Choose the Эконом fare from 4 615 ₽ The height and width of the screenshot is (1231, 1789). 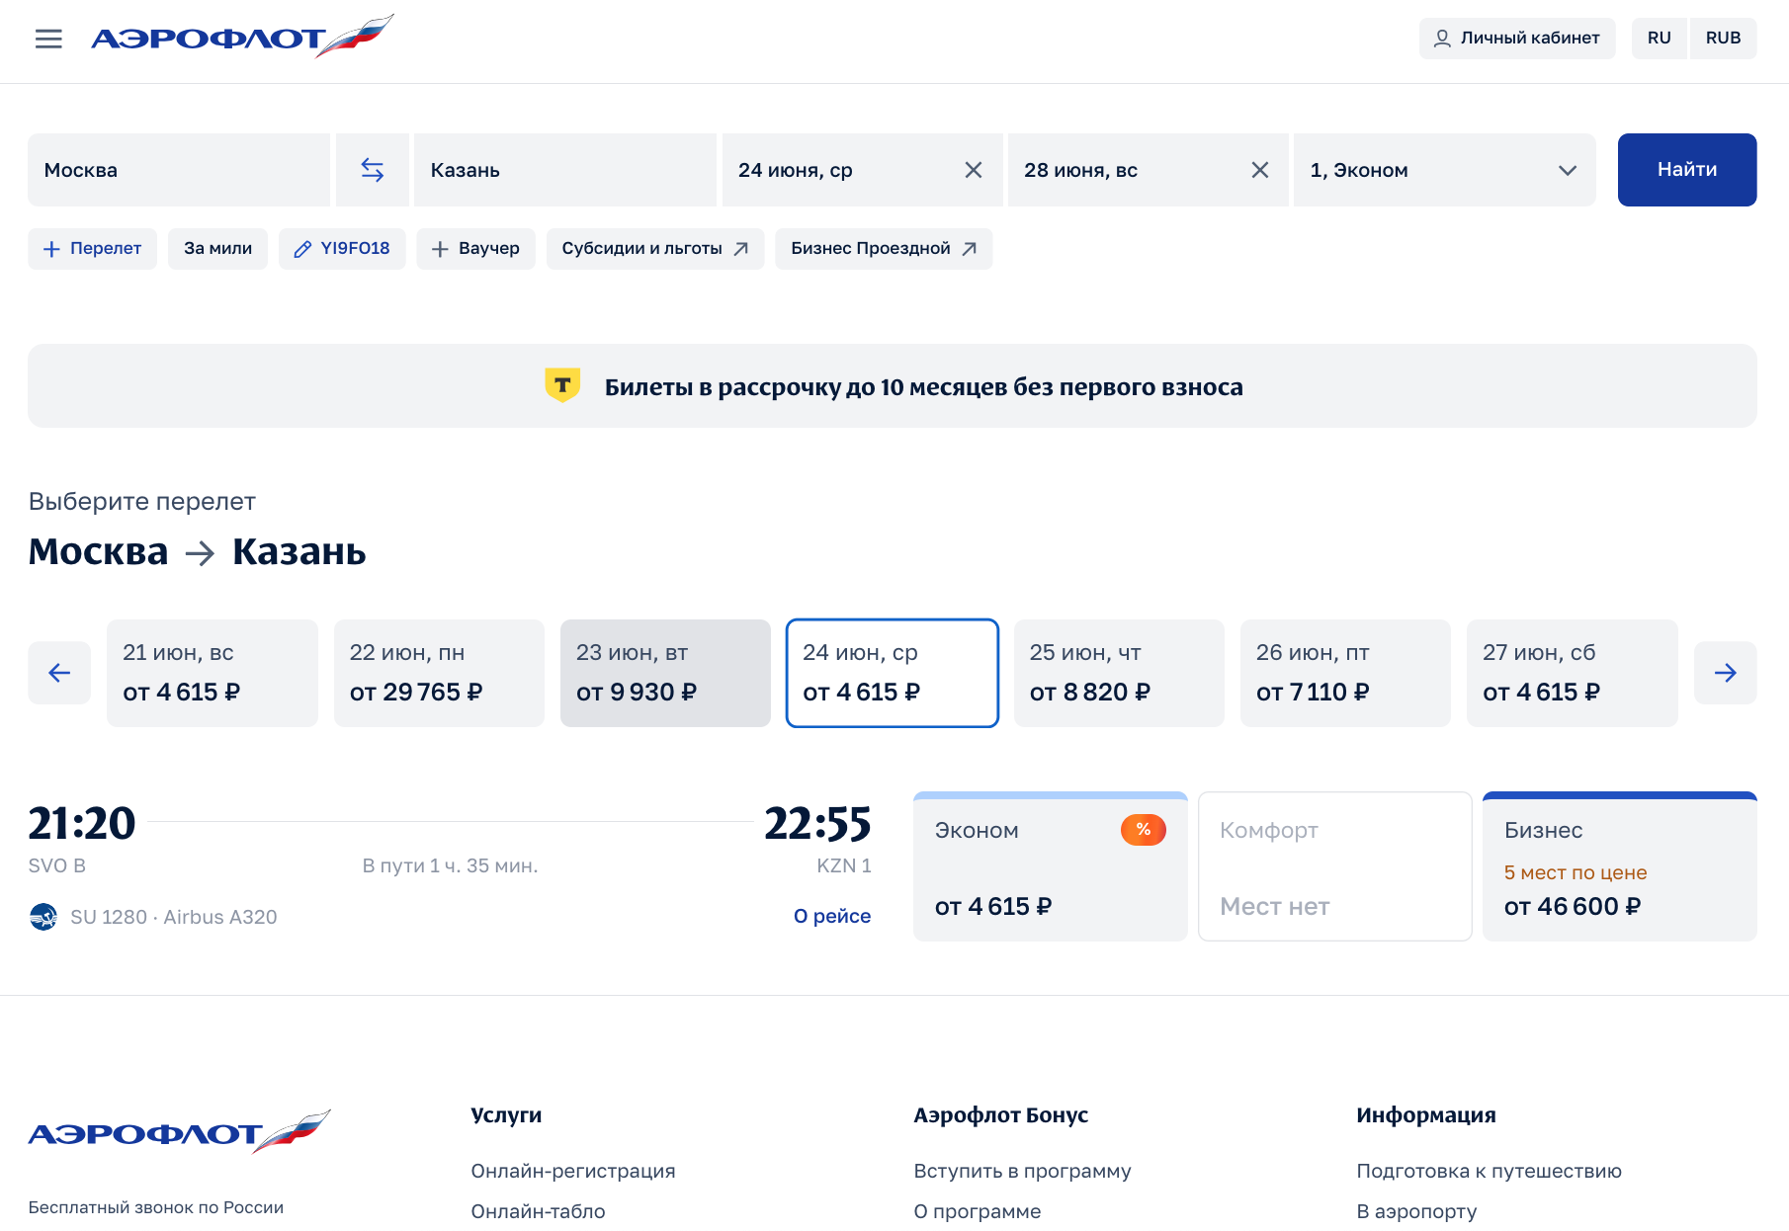click(1051, 866)
